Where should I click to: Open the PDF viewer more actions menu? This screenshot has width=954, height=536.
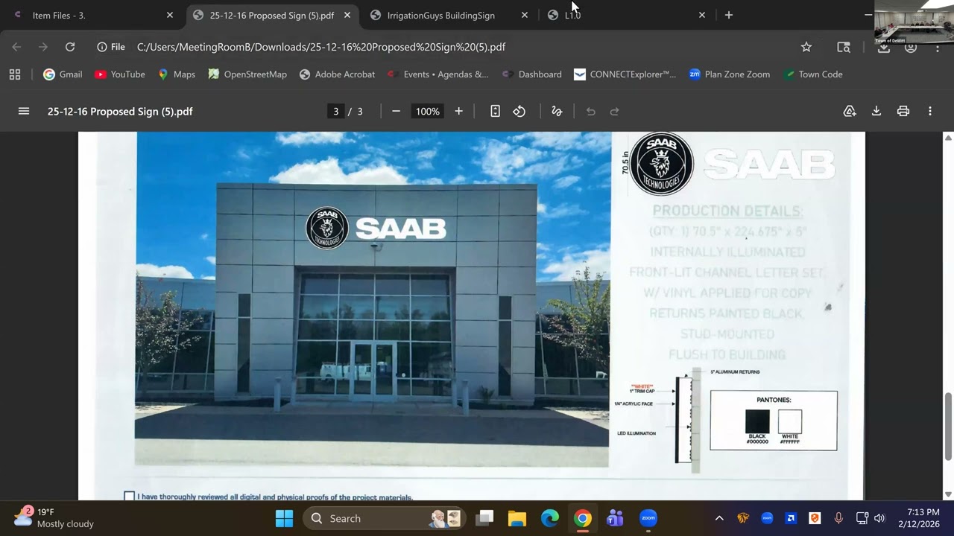(930, 111)
